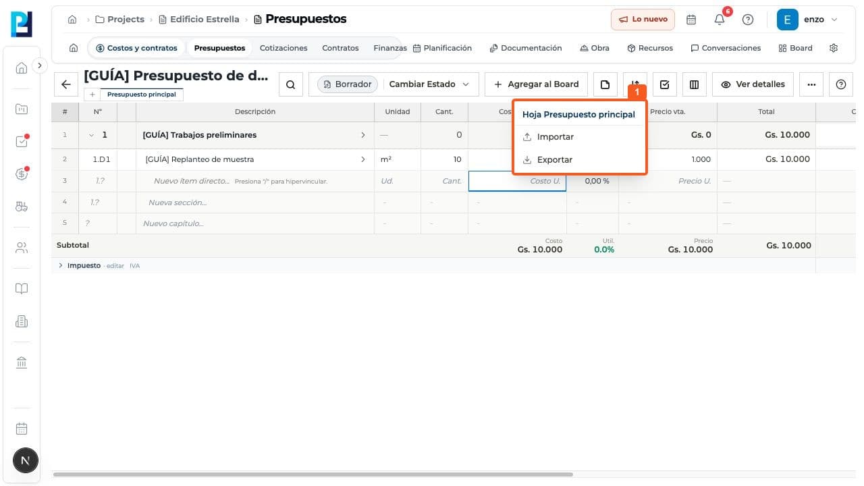Viewport: 864px width, 486px height.
Task: Open the people icon in sidebar
Action: [22, 248]
